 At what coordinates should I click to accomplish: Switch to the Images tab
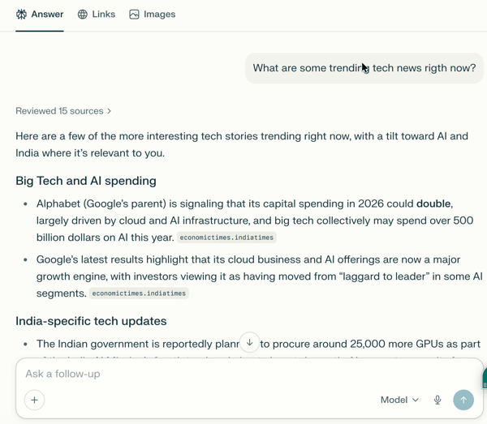pyautogui.click(x=153, y=15)
